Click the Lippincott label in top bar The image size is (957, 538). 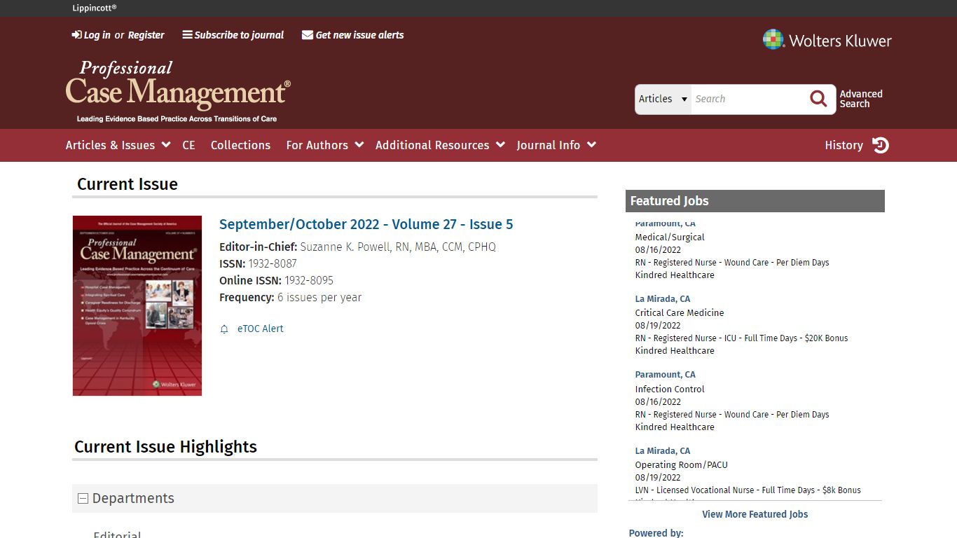coord(95,8)
